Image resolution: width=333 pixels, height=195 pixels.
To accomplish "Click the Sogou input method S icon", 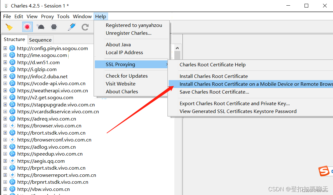I will click(x=324, y=171).
